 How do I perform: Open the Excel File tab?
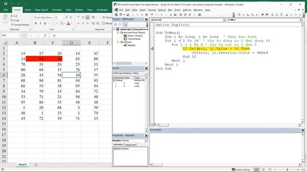6,10
